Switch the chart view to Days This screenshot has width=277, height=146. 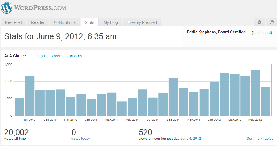pos(41,56)
